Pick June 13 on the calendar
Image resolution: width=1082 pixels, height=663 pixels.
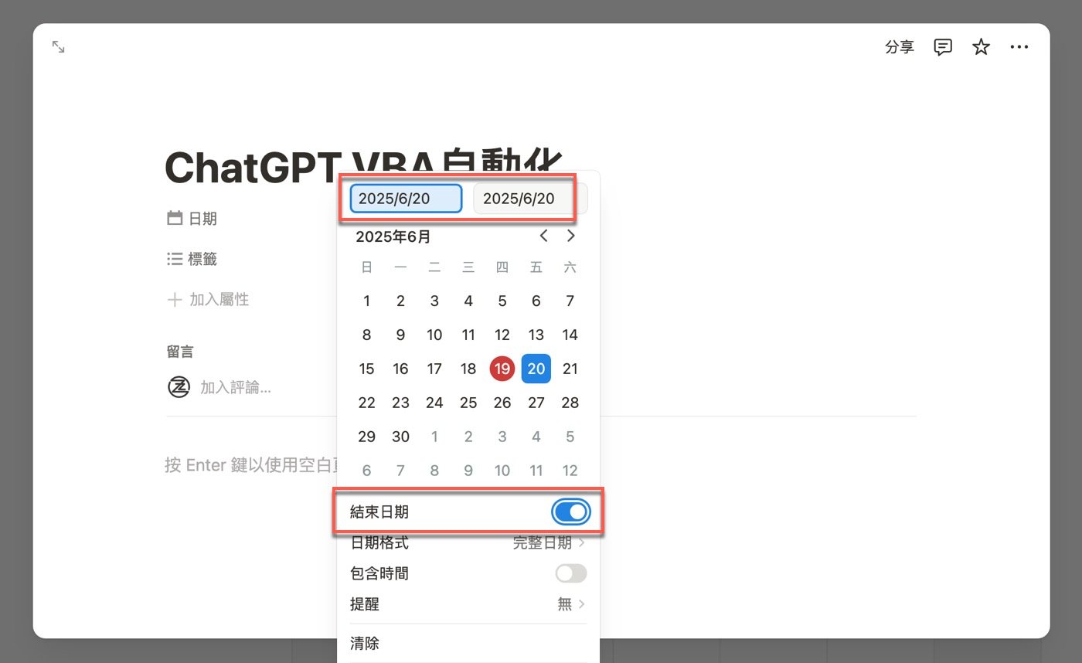(x=536, y=335)
